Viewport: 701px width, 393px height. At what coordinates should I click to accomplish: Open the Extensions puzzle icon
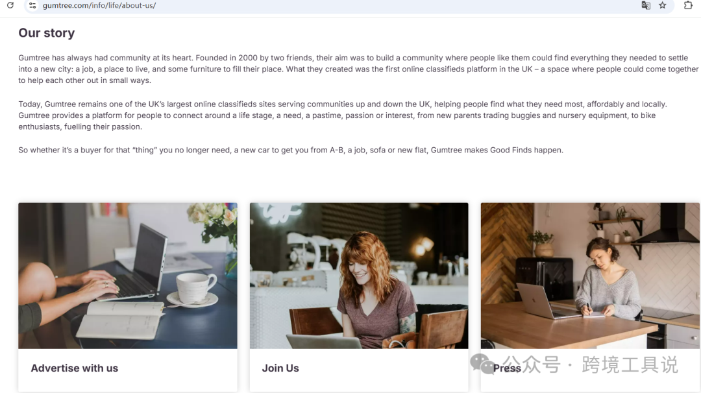(x=688, y=5)
